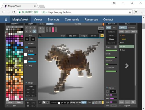Click previous frame left arrow
145x110 pixels.
40,28
